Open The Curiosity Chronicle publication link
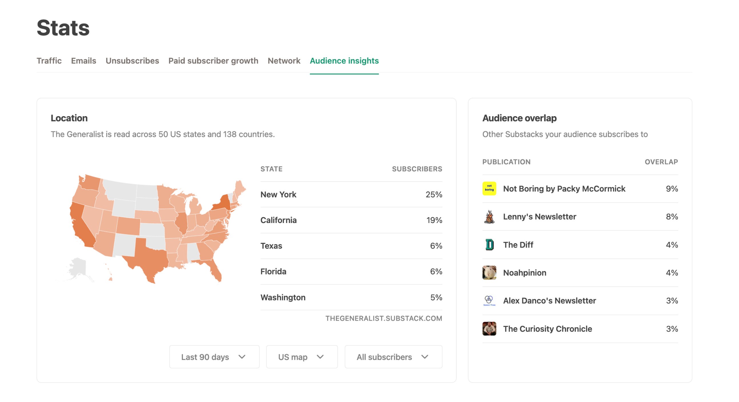Screen dimensions: 739x402 click(x=547, y=329)
